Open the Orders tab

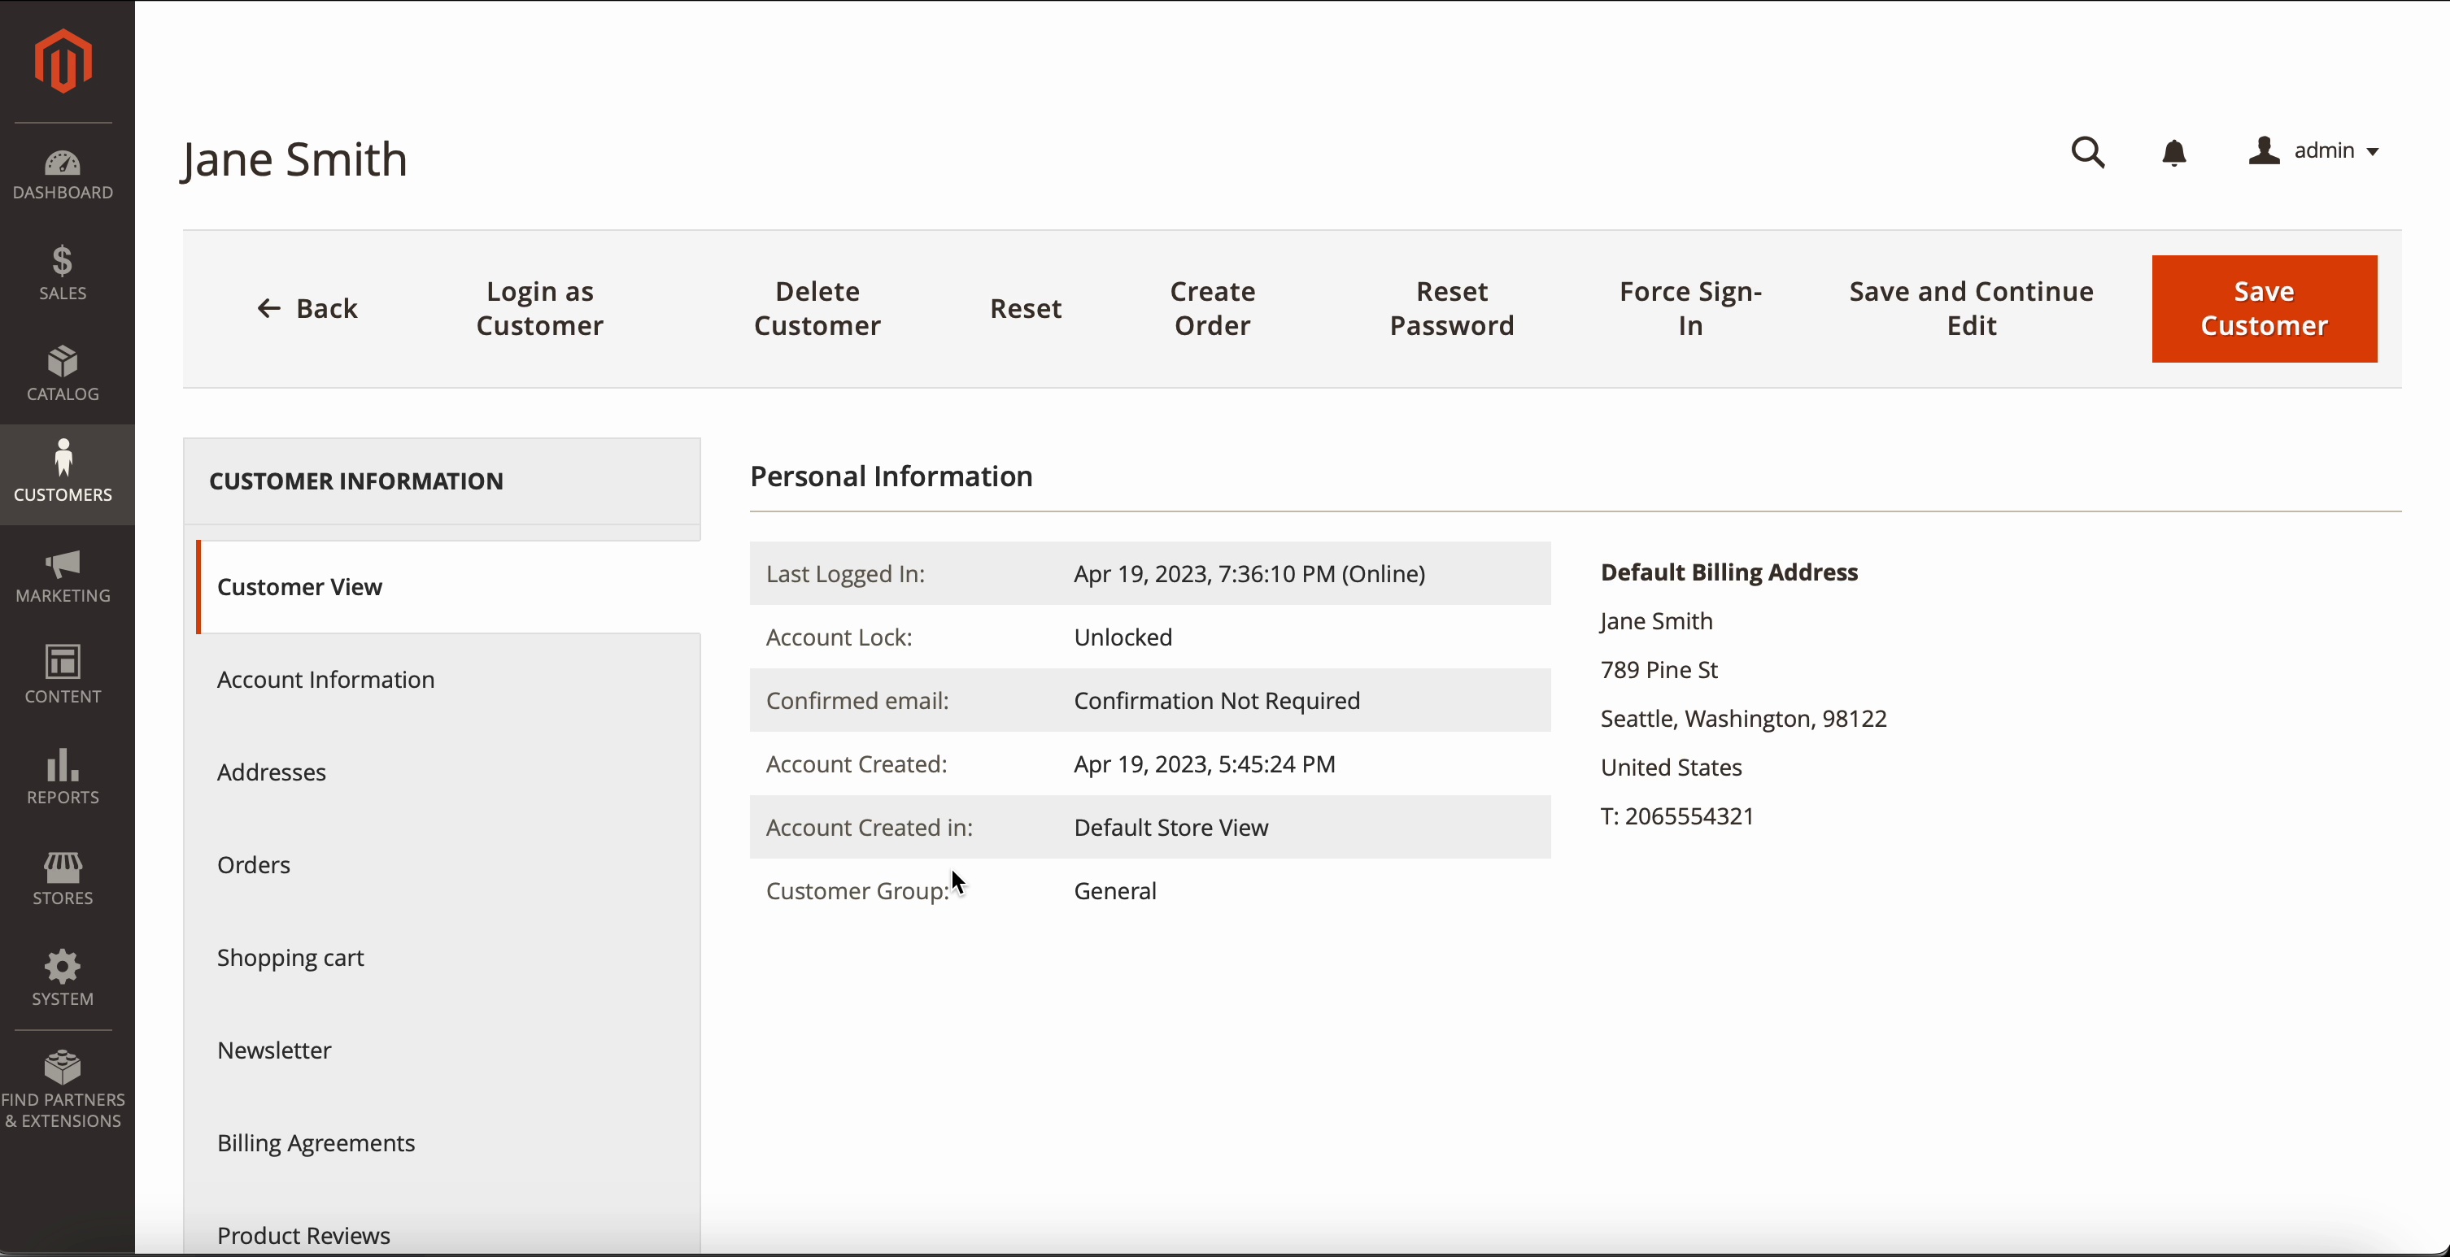[254, 865]
